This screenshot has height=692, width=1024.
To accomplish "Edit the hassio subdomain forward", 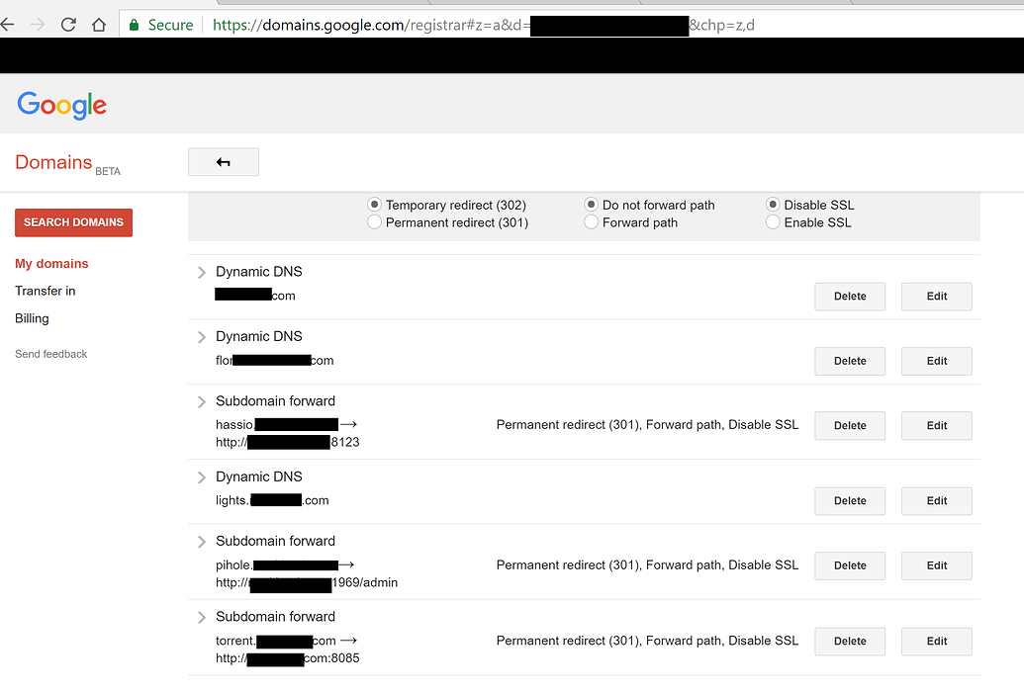I will point(937,426).
